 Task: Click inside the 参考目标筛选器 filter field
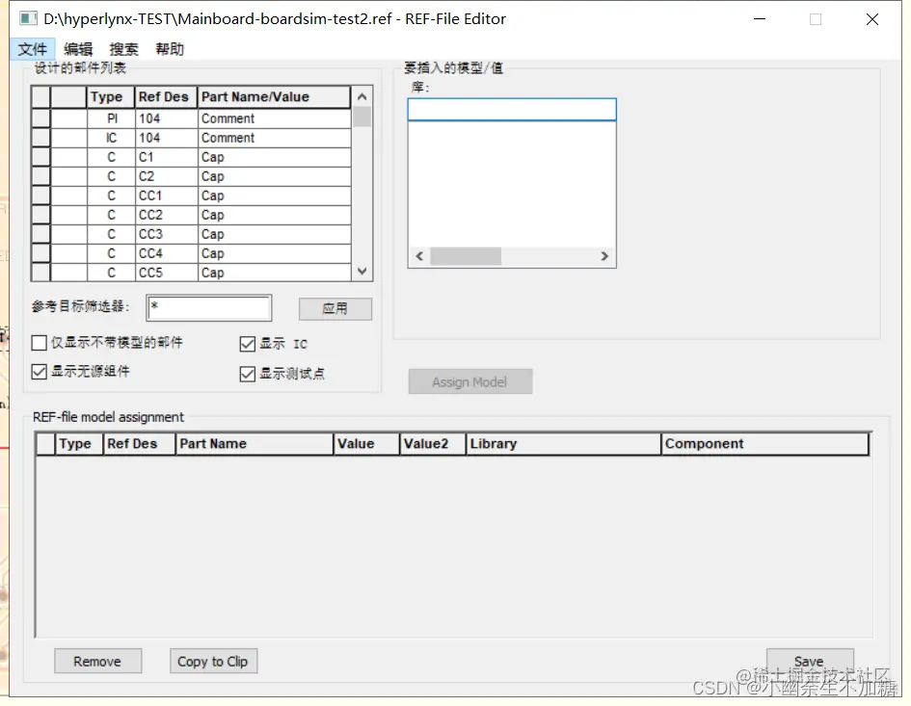[208, 307]
